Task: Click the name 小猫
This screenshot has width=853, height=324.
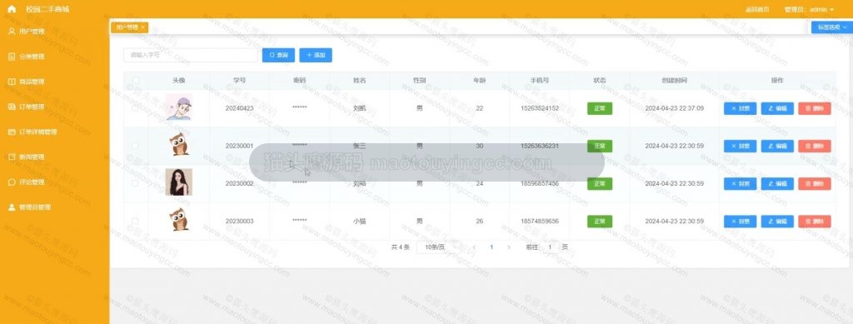Action: pyautogui.click(x=359, y=222)
